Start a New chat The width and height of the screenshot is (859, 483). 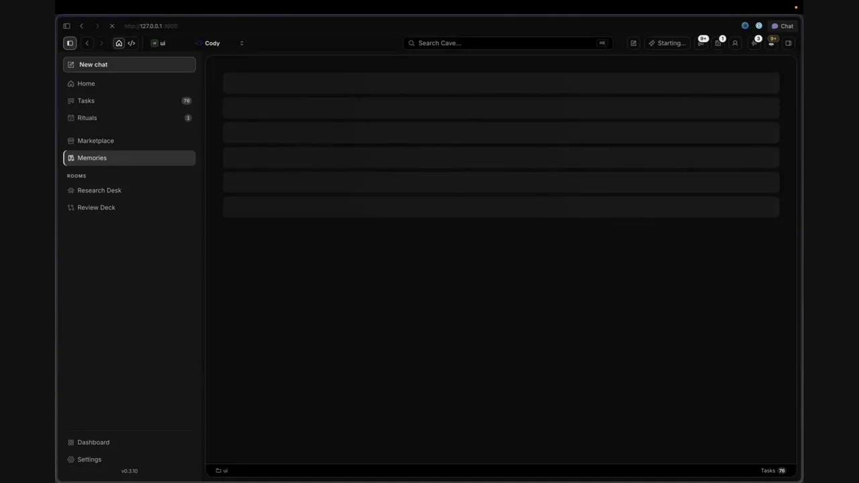click(130, 64)
